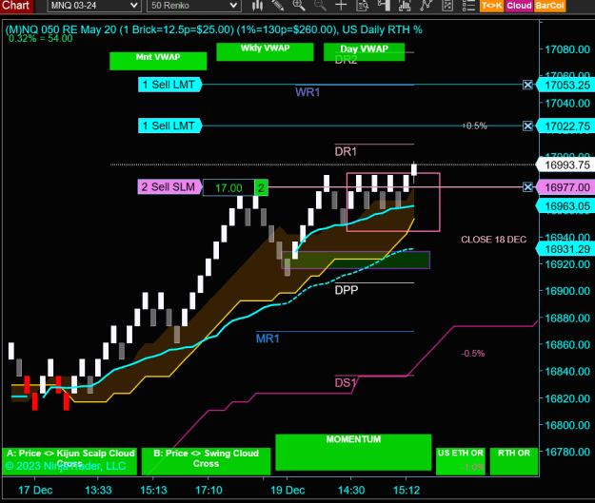Open the chart properties list icon
595x503 pixels.
tap(468, 6)
